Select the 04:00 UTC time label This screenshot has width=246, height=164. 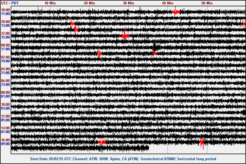(5, 69)
